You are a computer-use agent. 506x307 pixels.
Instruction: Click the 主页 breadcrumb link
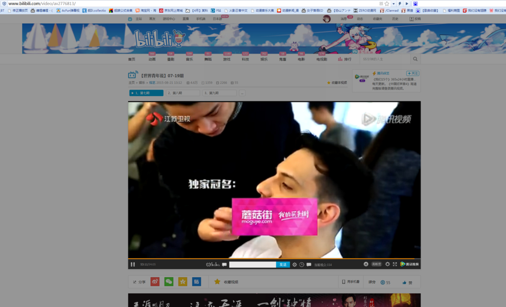click(132, 83)
